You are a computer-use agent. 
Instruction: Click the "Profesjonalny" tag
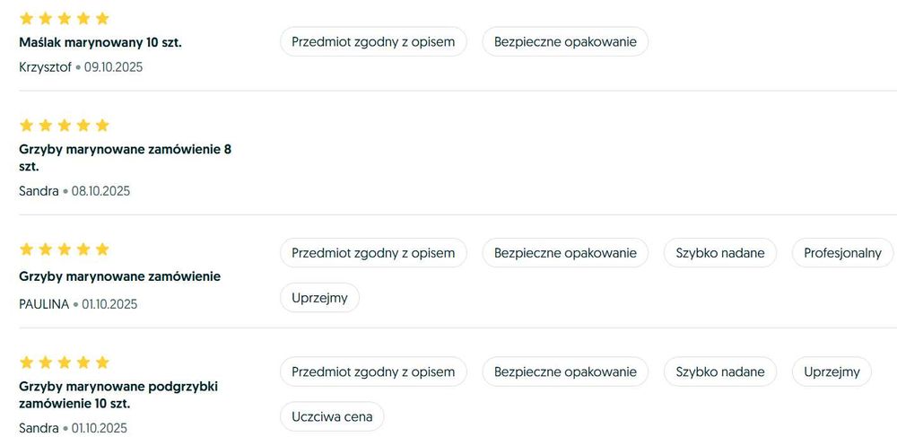[x=842, y=253]
